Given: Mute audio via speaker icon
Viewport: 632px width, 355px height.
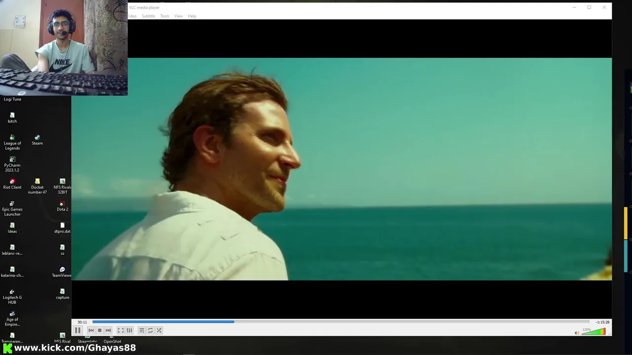Looking at the screenshot, I should click(577, 333).
